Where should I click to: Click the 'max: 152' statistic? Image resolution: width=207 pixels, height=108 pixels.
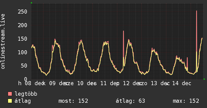pyautogui.click(x=186, y=101)
